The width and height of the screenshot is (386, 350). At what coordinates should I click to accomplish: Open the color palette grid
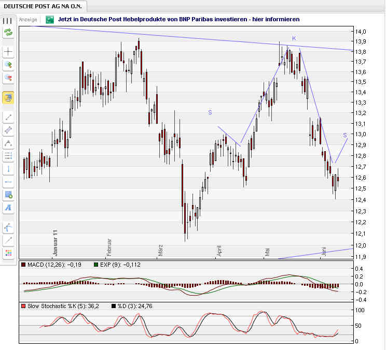point(8,253)
